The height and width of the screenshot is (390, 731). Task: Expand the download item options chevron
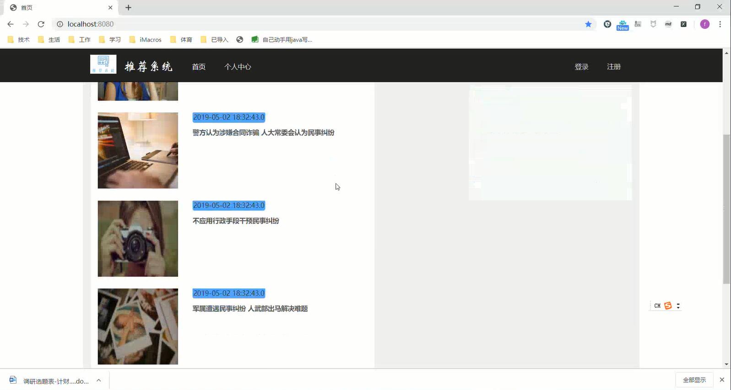tap(99, 380)
